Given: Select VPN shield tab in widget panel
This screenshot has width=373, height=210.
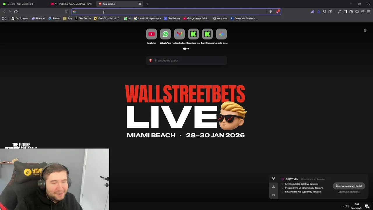Looking at the screenshot, I should [273, 178].
